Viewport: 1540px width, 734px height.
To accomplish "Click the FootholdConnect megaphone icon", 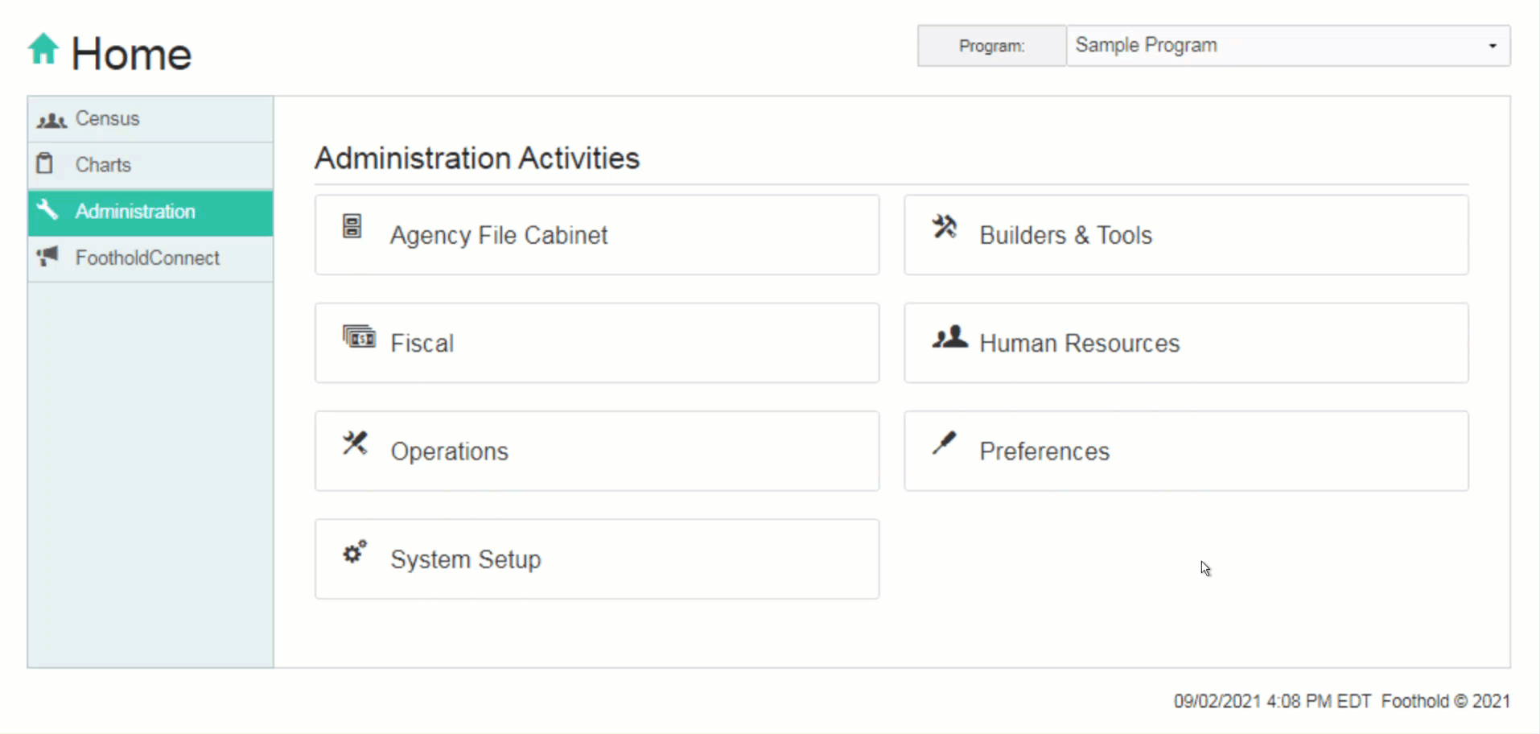I will click(x=48, y=257).
